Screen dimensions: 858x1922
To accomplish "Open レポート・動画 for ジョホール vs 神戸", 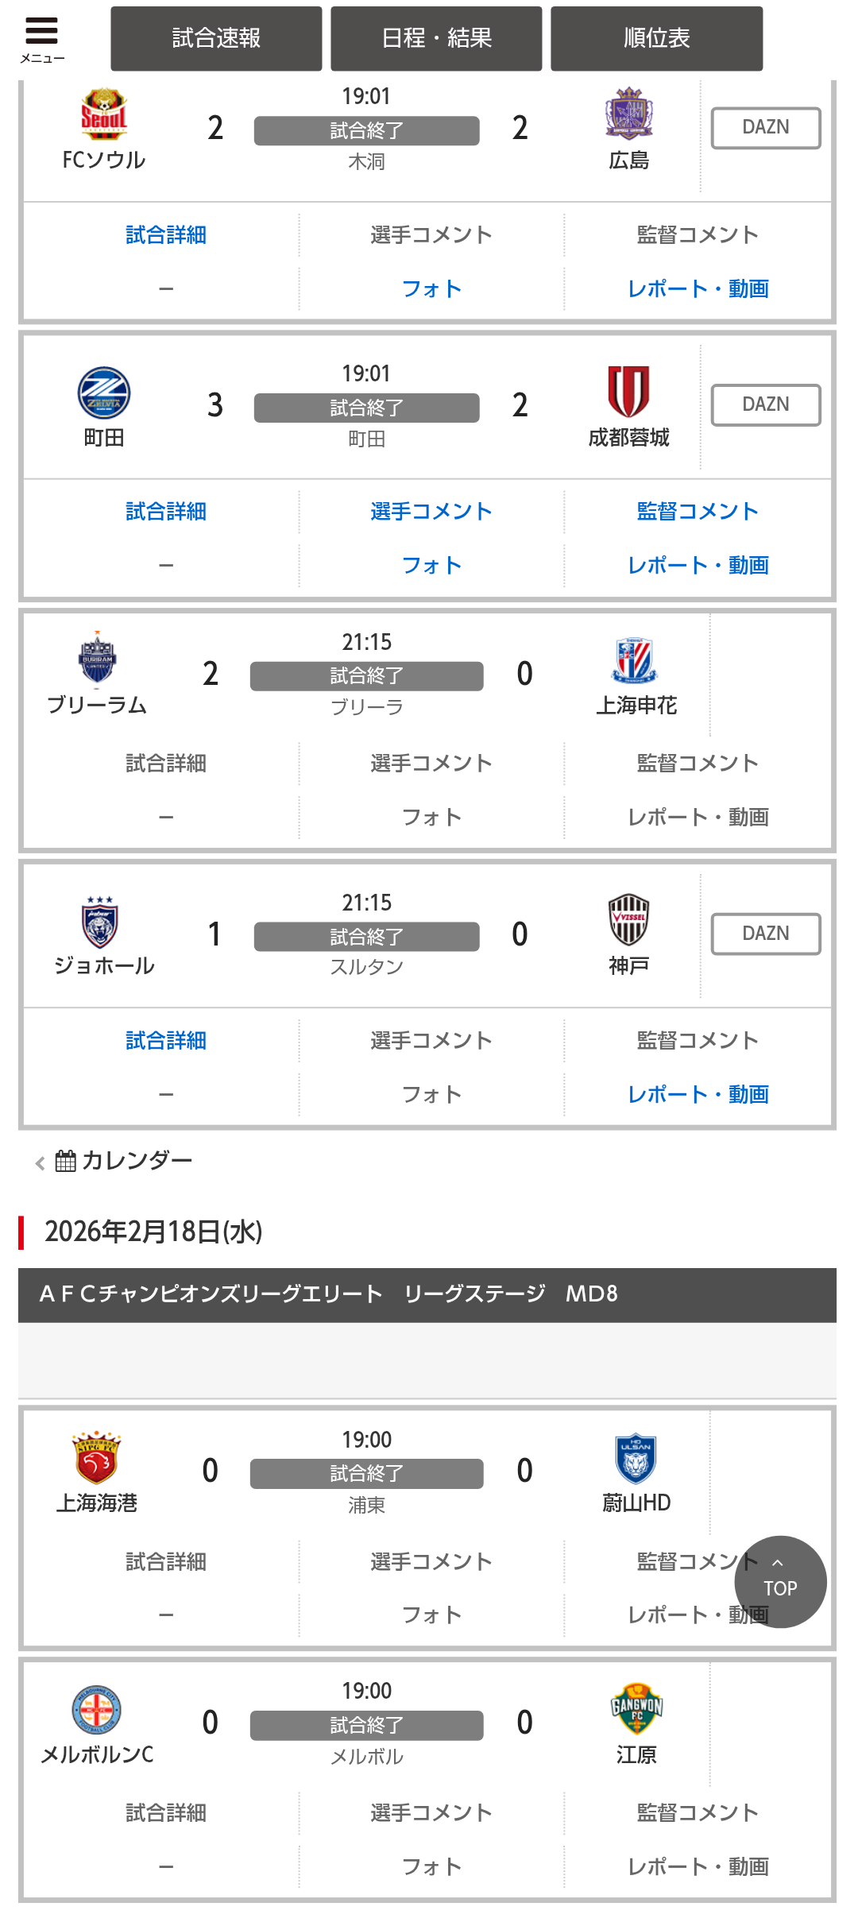I will tap(698, 1095).
